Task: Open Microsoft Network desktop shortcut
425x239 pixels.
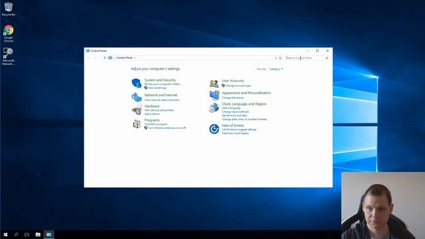Action: pos(9,56)
